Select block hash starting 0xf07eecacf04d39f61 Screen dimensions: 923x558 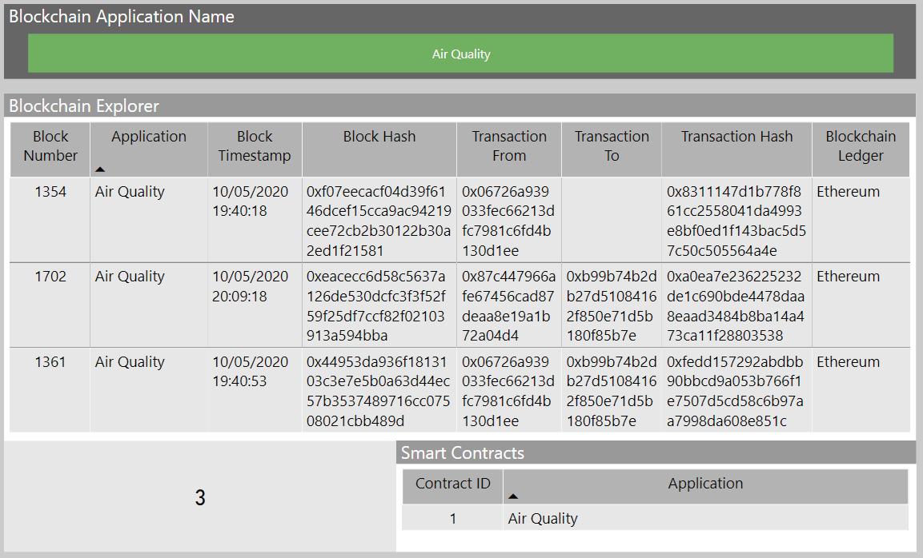tap(379, 221)
